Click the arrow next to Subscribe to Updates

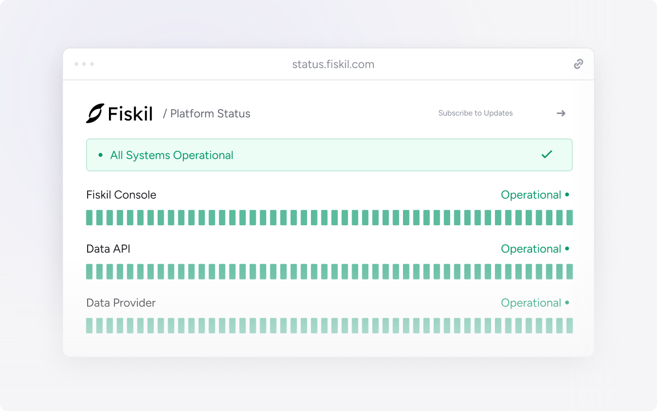(x=561, y=113)
